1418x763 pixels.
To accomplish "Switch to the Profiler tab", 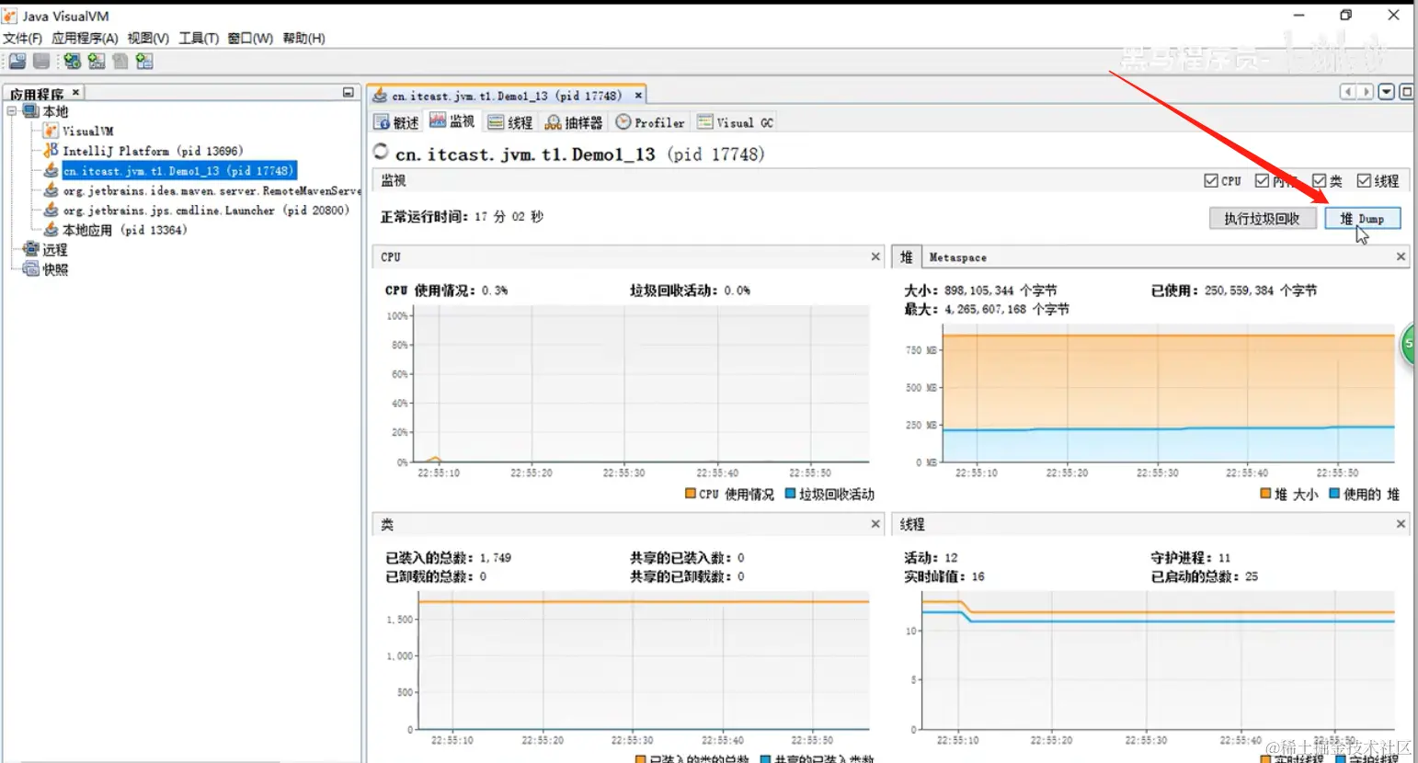I will pos(650,122).
